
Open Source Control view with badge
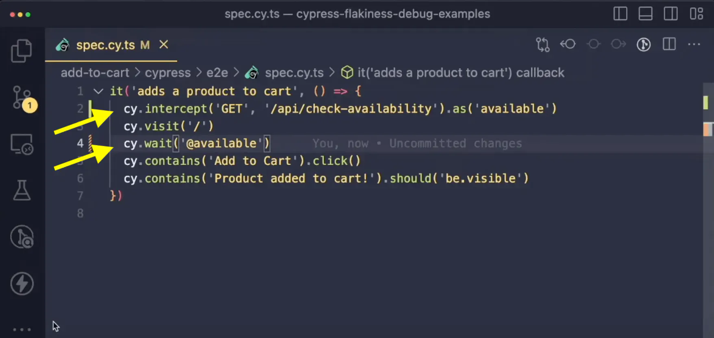coord(22,98)
